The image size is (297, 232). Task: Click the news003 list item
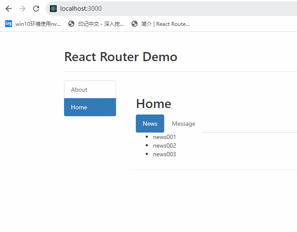tap(165, 154)
